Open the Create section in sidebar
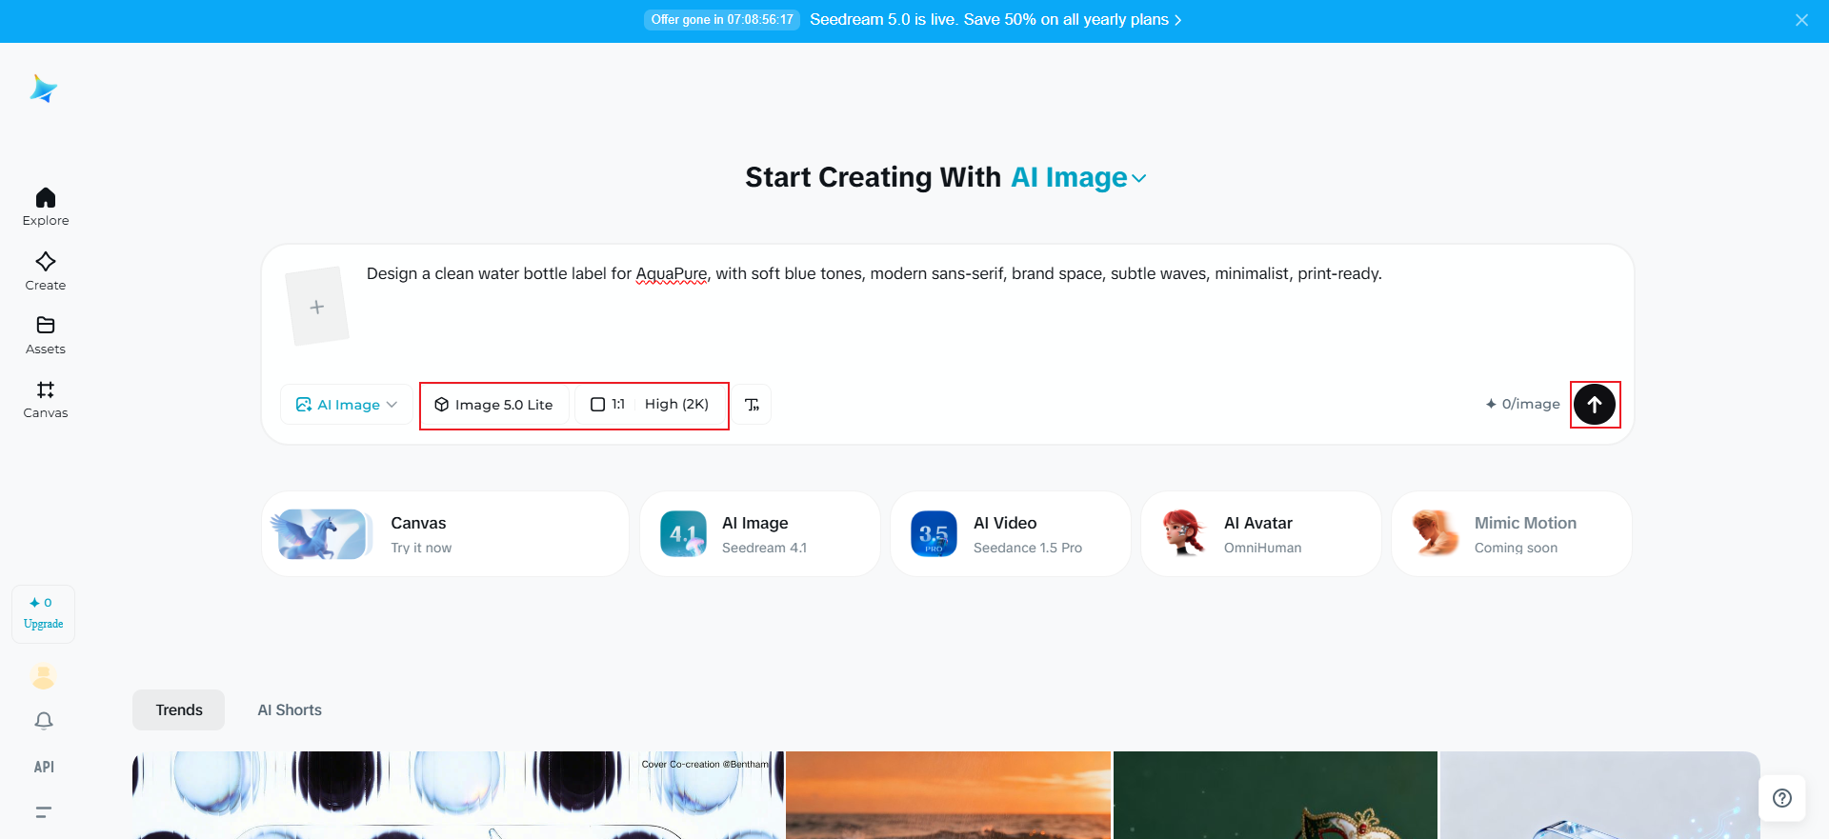The image size is (1829, 839). (46, 271)
